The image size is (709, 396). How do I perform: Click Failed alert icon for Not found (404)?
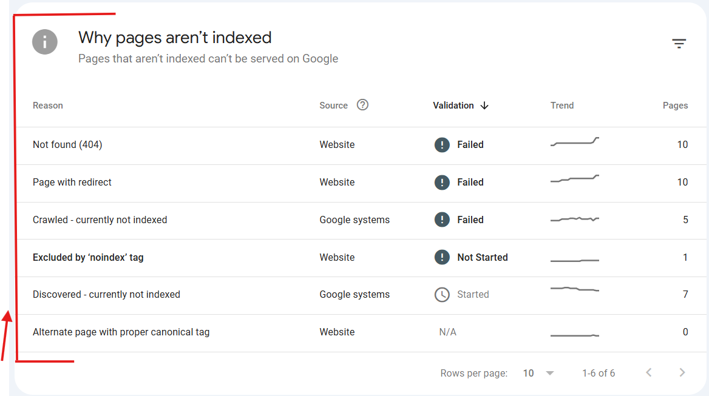442,145
